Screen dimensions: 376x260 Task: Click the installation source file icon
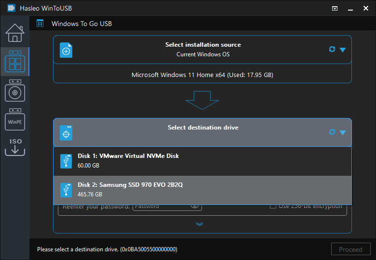point(66,50)
